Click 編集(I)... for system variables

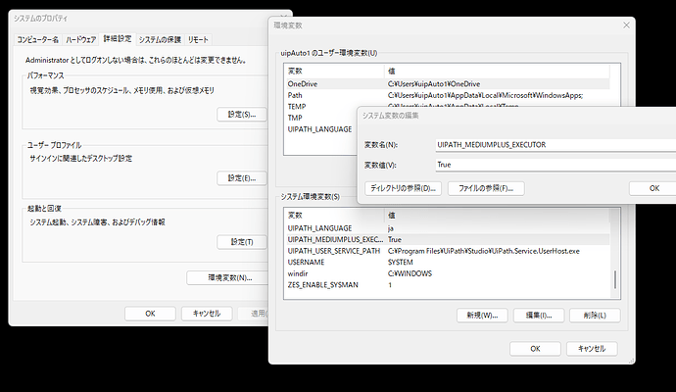539,316
